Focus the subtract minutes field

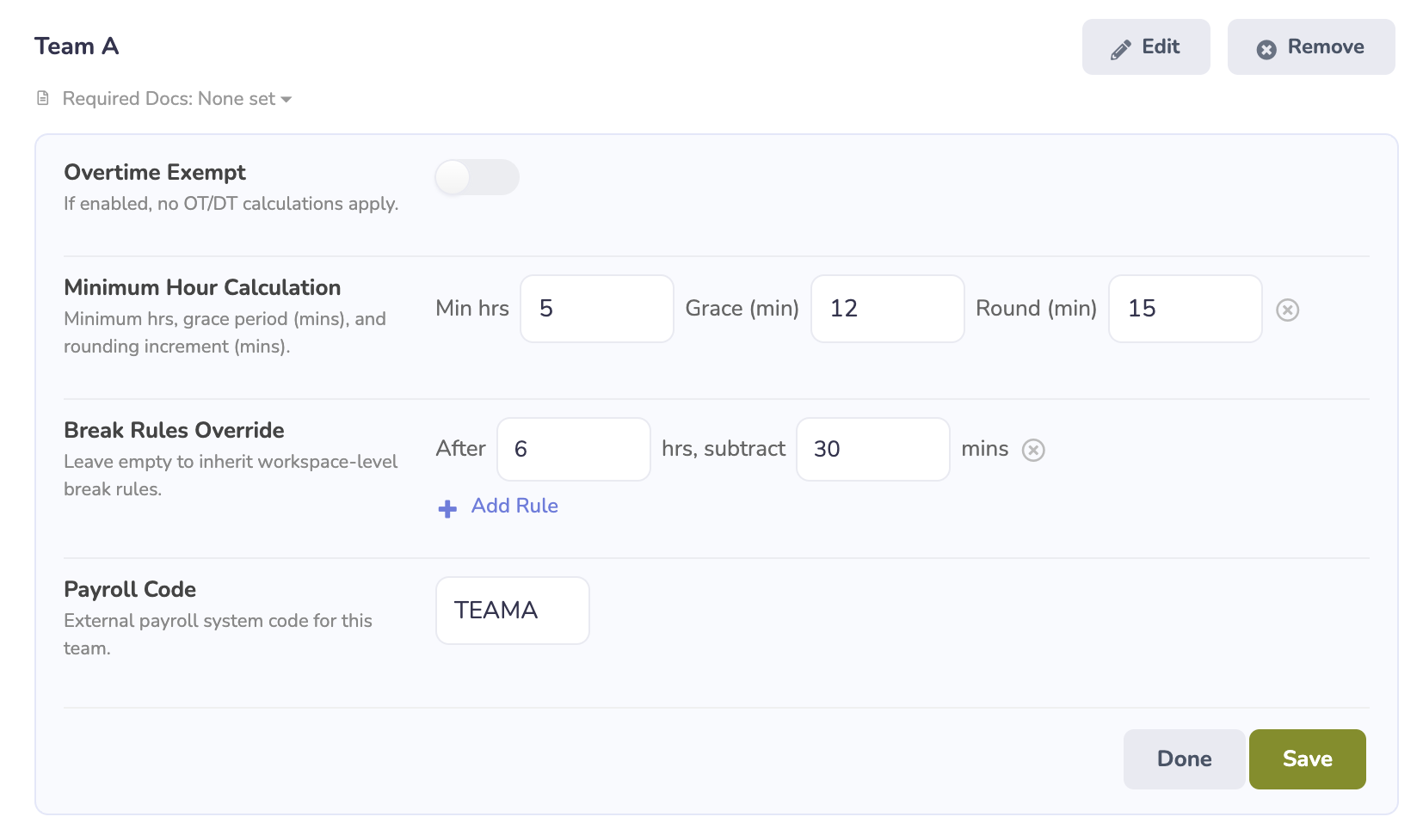click(872, 450)
